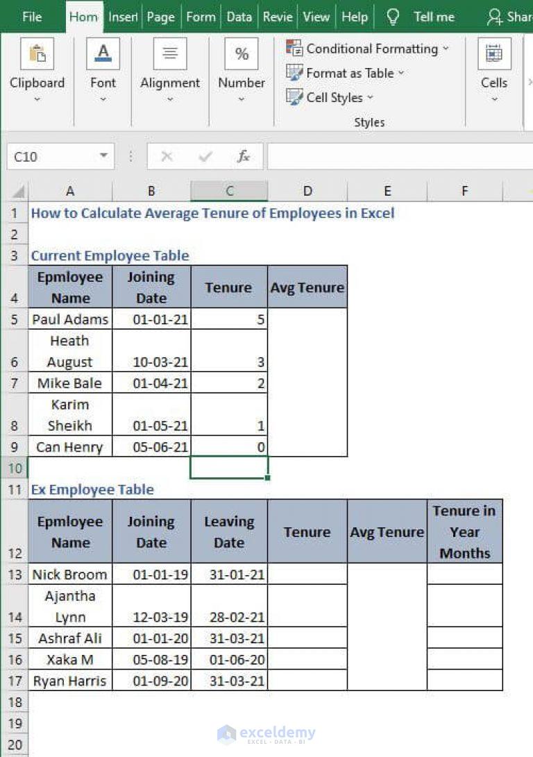The image size is (533, 757).
Task: Open the File tab
Action: (32, 17)
